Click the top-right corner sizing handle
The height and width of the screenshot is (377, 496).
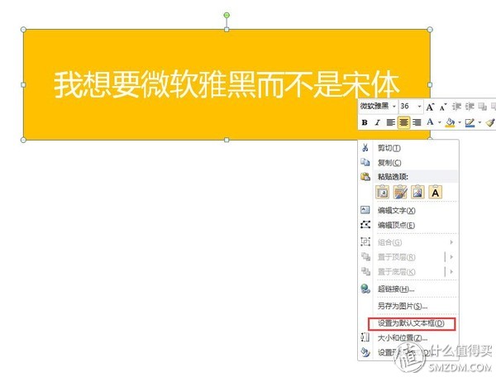point(430,30)
